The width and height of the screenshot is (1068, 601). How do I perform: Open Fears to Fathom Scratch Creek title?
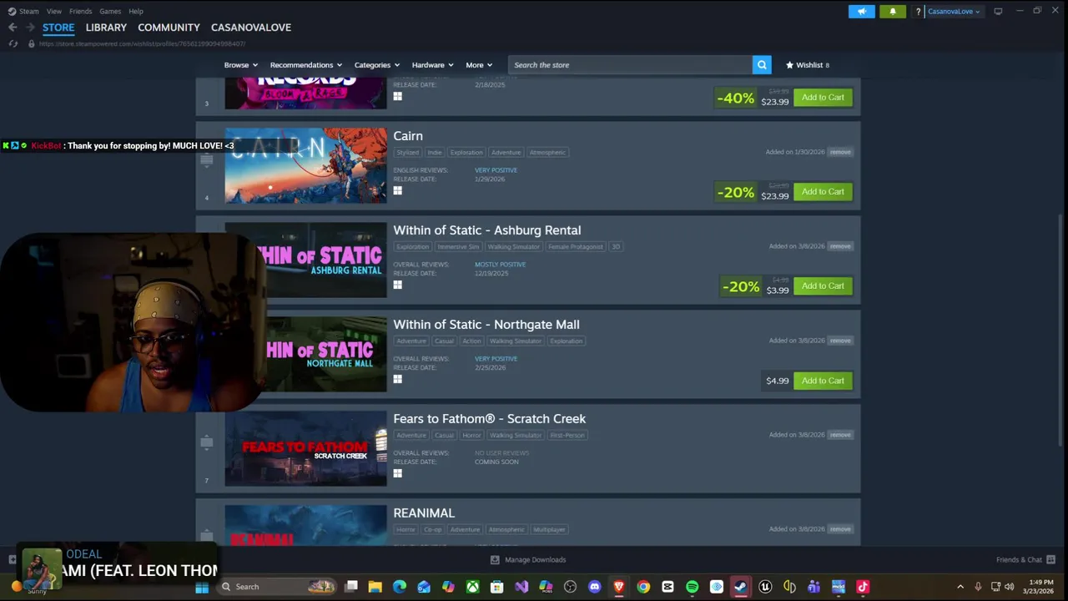click(490, 419)
